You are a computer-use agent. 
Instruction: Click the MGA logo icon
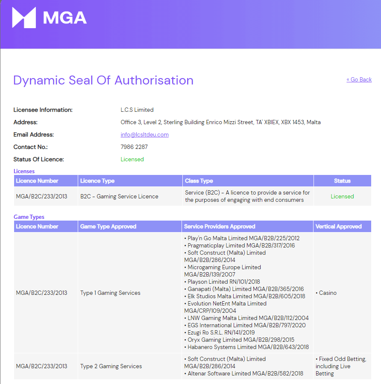click(x=24, y=17)
